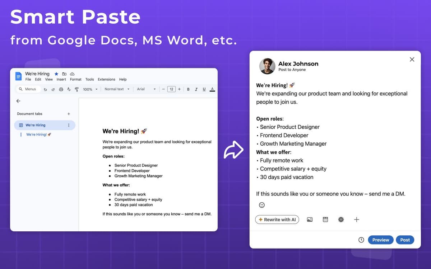431x269 pixels.
Task: Click 'Competitive salary + equity' in the post
Action: point(293,169)
